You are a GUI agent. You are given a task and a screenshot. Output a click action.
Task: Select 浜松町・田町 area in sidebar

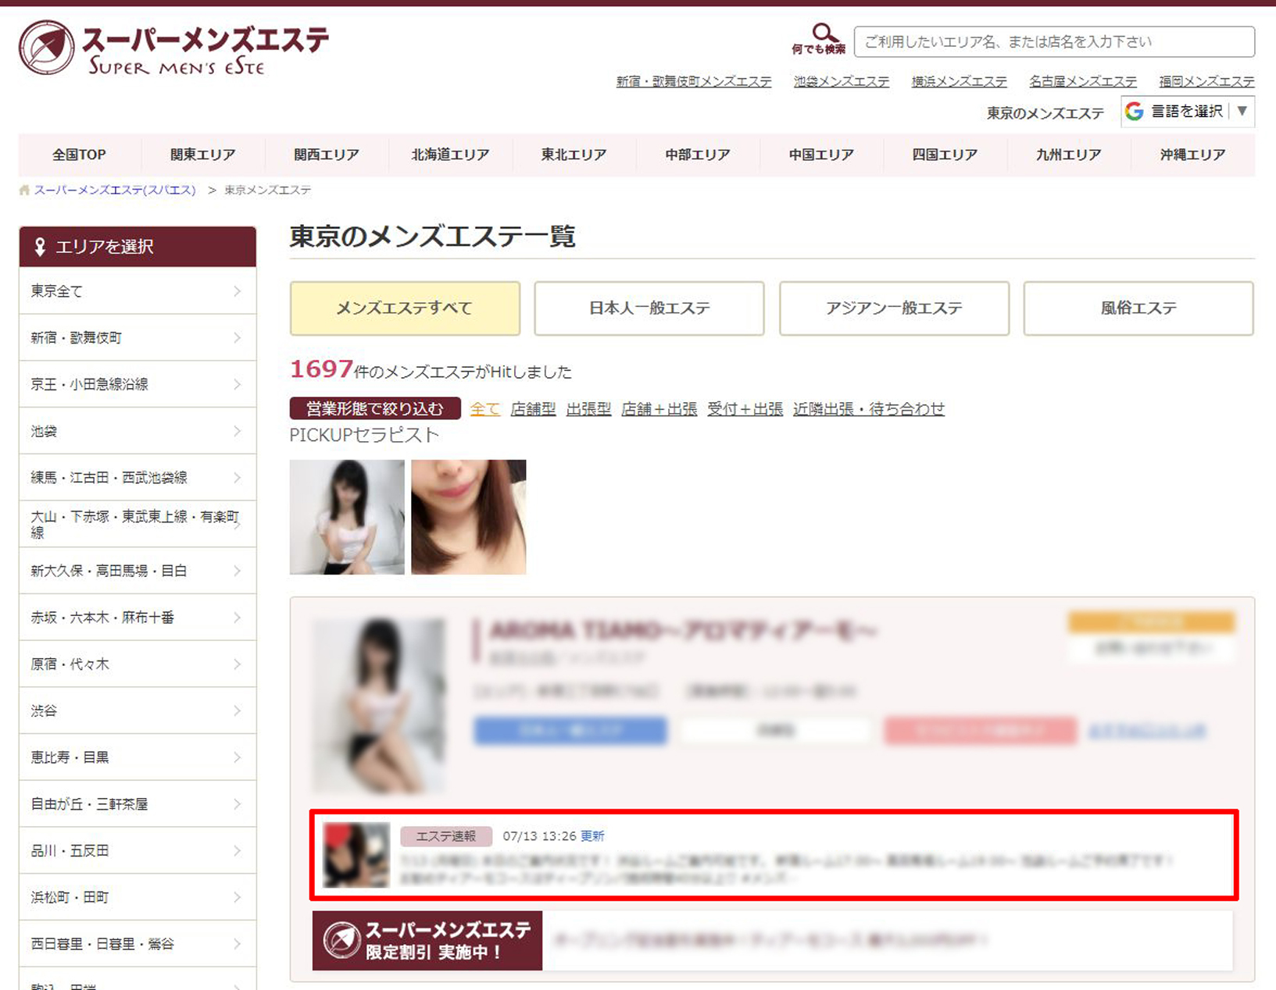pyautogui.click(x=138, y=897)
